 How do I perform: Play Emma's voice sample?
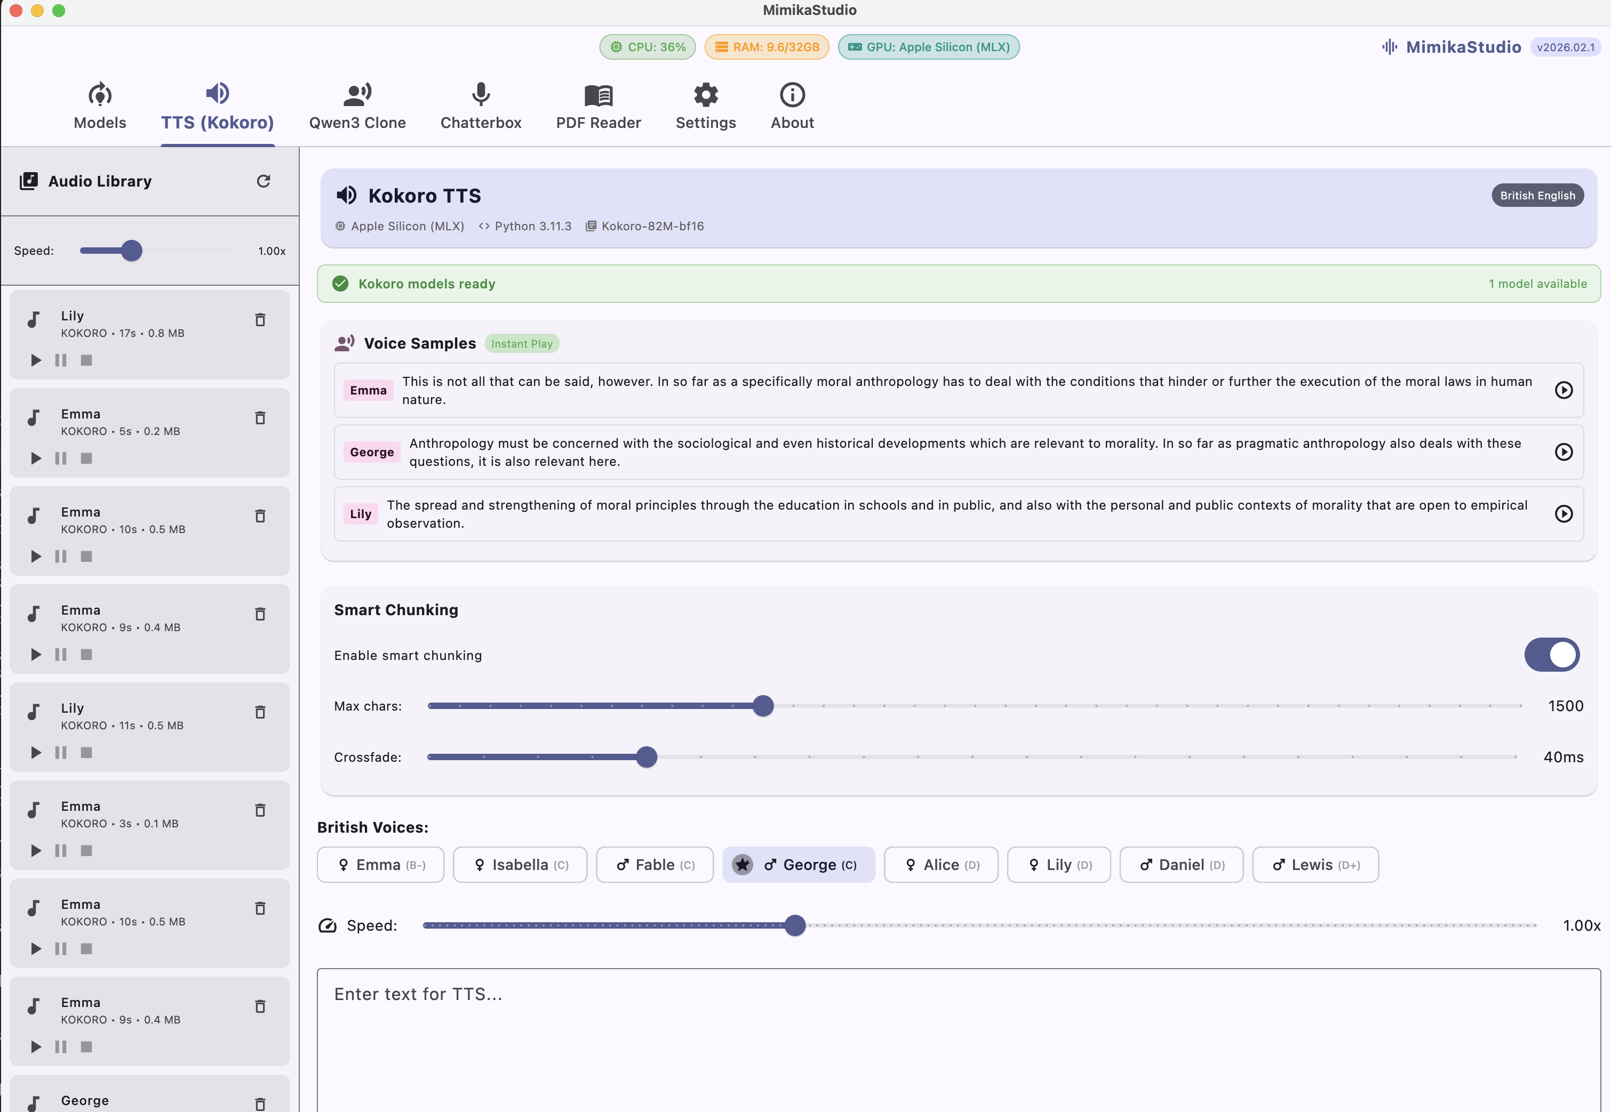1564,390
